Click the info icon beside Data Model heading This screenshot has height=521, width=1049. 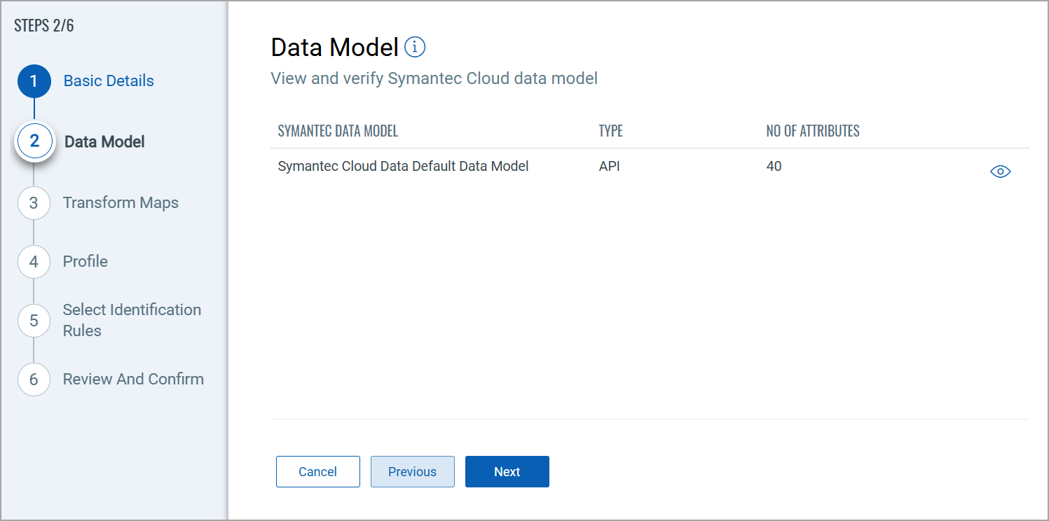415,47
